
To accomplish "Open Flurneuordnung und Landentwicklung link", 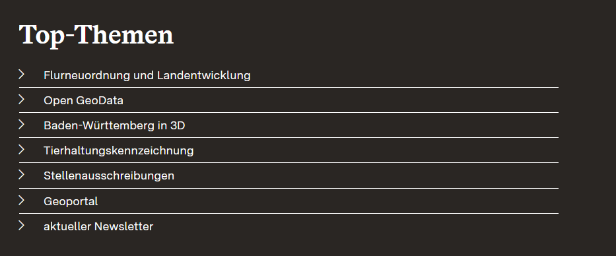I will [147, 75].
